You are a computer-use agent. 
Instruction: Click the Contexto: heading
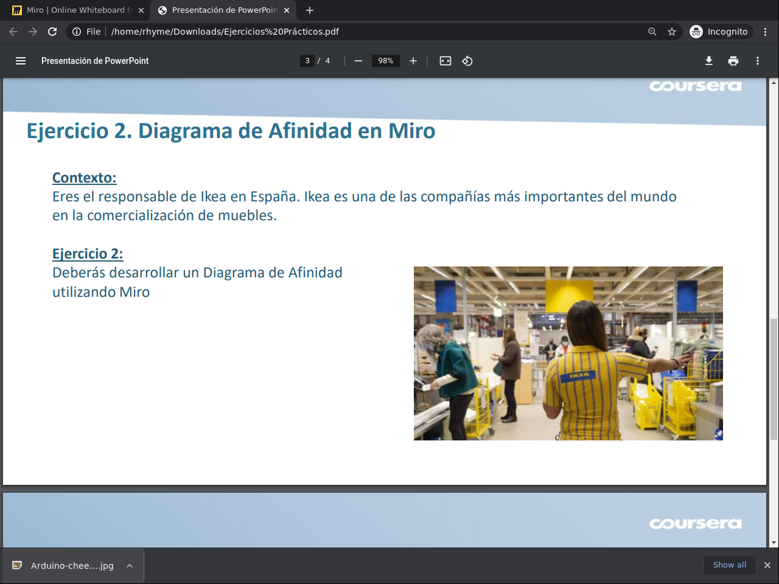pyautogui.click(x=85, y=178)
